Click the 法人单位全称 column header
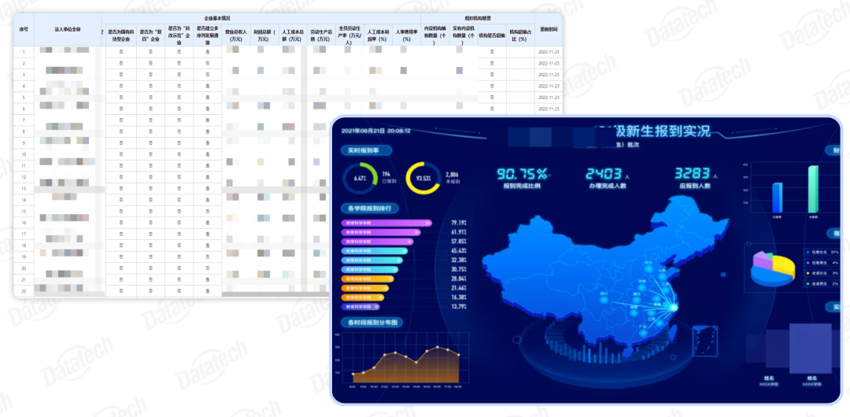Image resolution: width=850 pixels, height=417 pixels. (68, 30)
